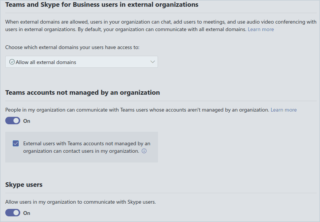Click the chevron icon on the domains selector
This screenshot has height=222, width=320.
click(x=152, y=62)
